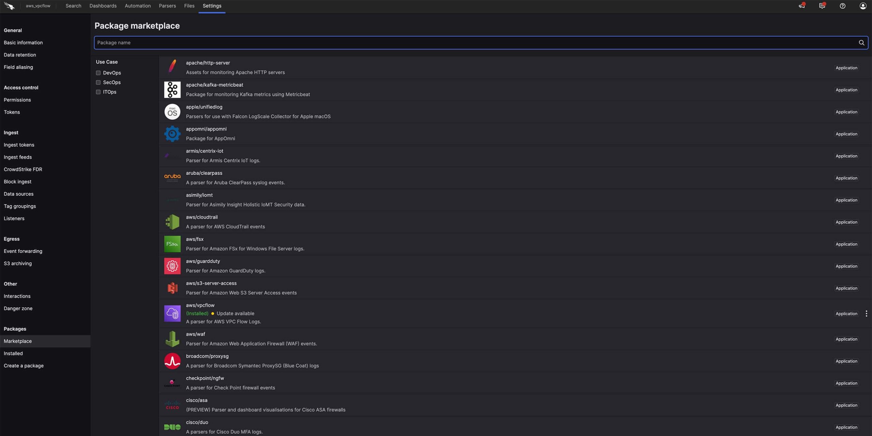Click the purple VPC flow cloud icon
872x436 pixels.
172,313
